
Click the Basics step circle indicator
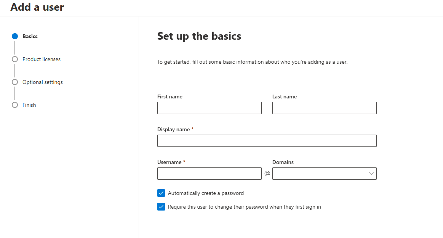[x=15, y=36]
